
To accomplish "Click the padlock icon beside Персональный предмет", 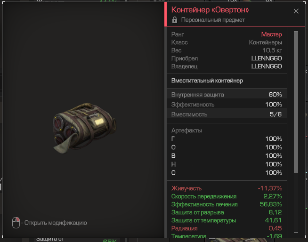I will click(175, 20).
